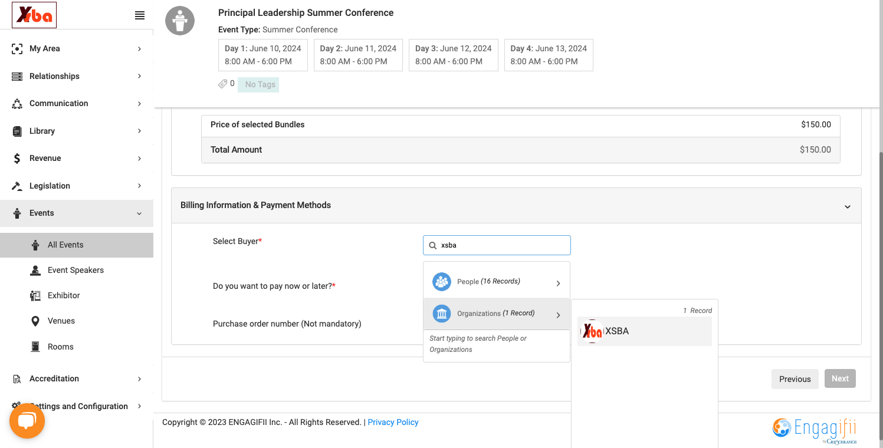Open the Legislation menu label
This screenshot has width=883, height=448.
coord(50,186)
